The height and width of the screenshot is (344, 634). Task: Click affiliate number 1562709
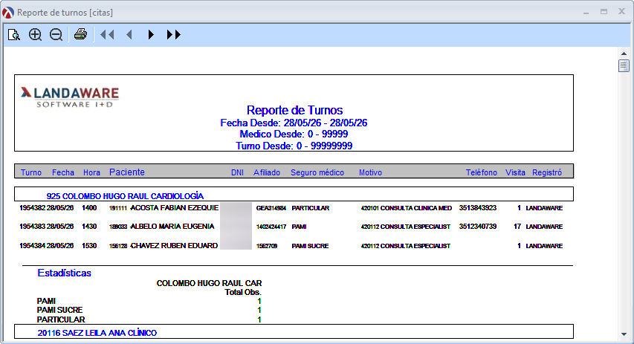click(267, 246)
